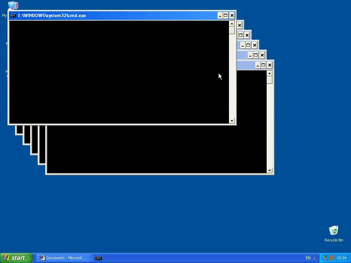Minimize the fourth cmd window in the stack
This screenshot has height=263, width=351.
[243, 45]
